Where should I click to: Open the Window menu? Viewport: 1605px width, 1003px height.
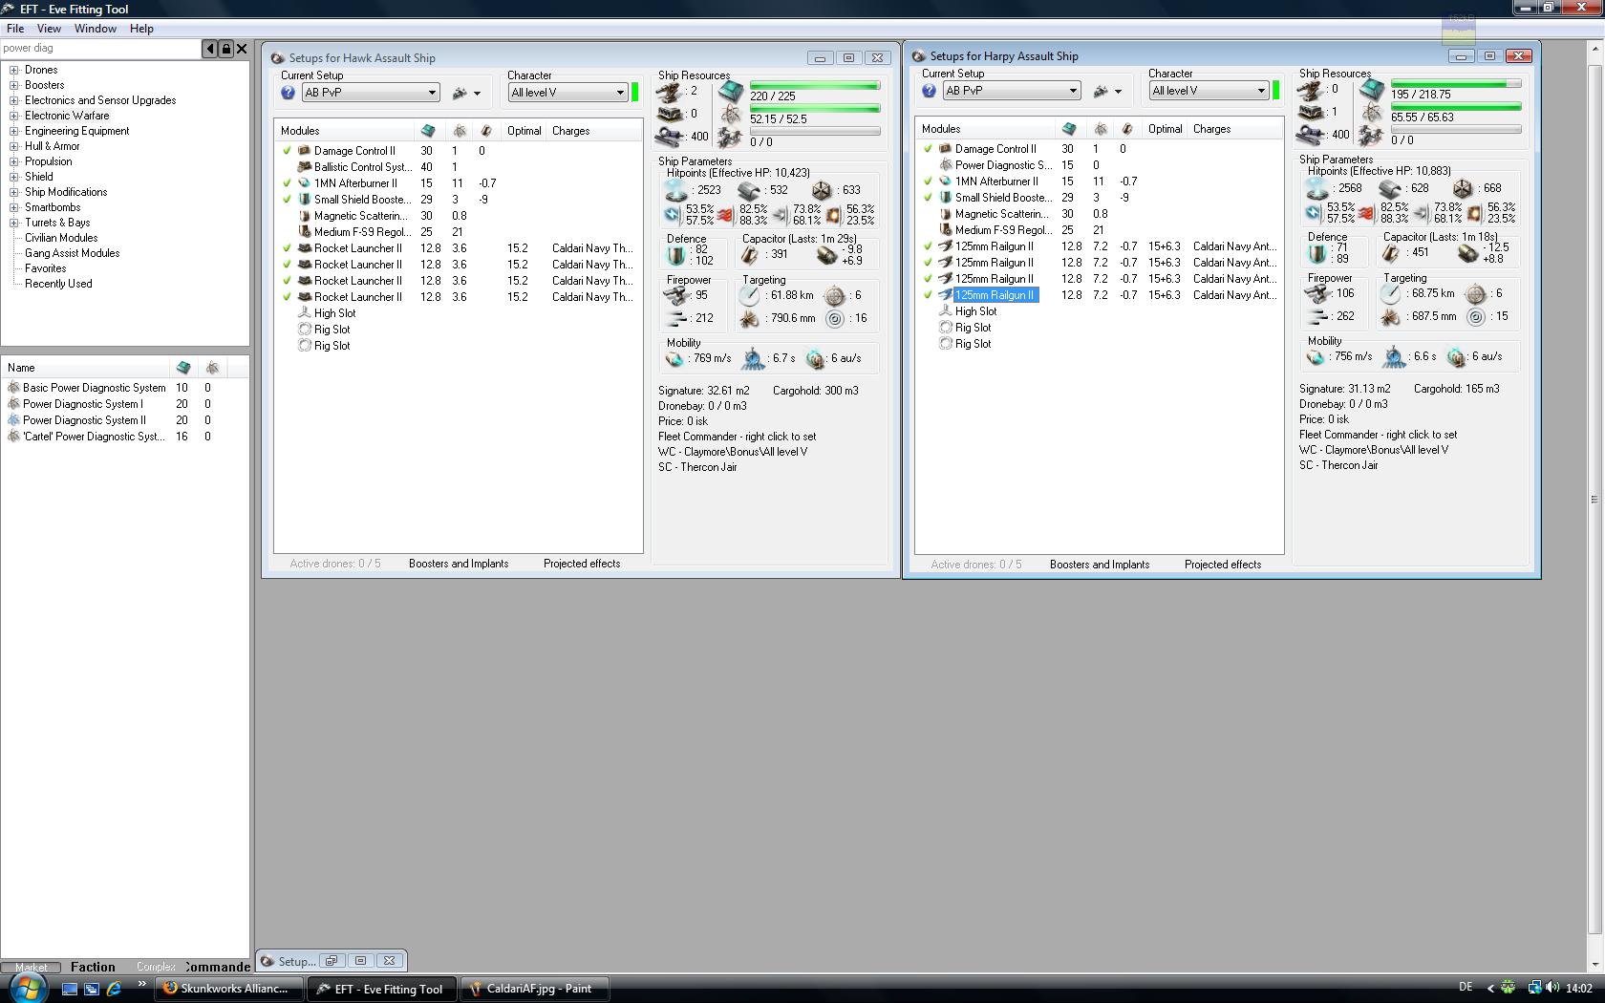[x=96, y=29]
